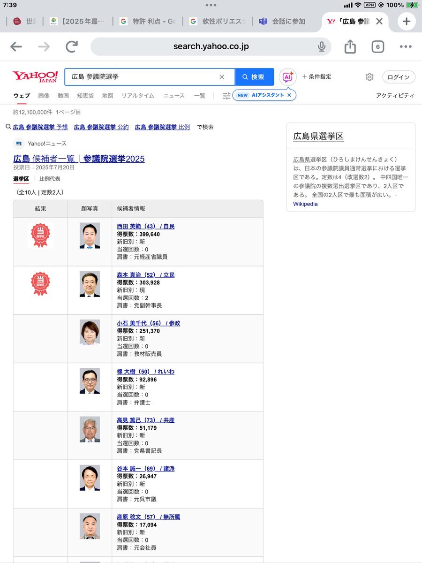
Task: Click the photo of 楾 大樹
Action: (x=90, y=381)
